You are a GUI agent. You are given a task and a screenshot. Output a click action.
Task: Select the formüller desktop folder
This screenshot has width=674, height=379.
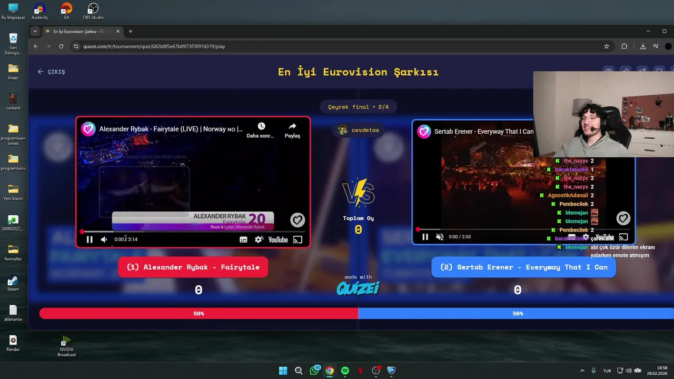[x=13, y=253]
